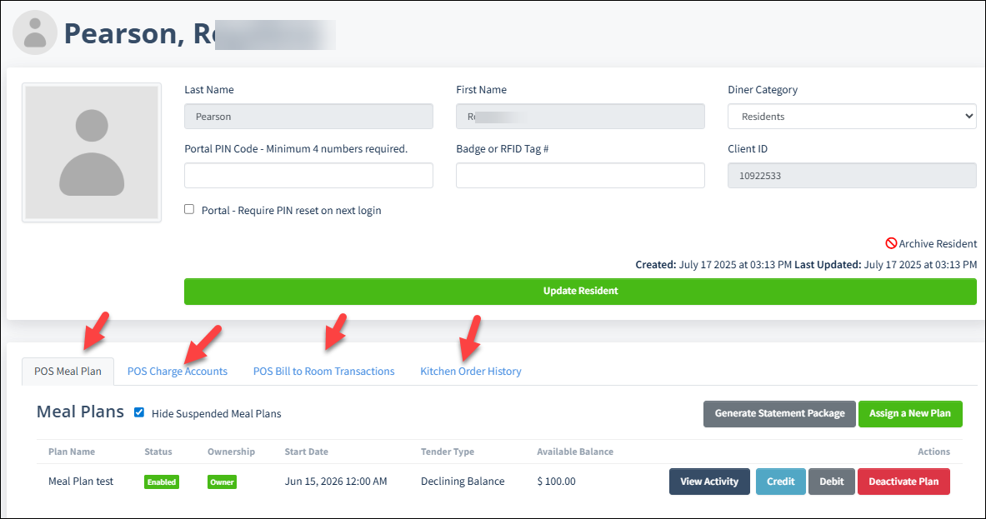Image resolution: width=986 pixels, height=519 pixels.
Task: Click the Credit button for the meal plan
Action: (x=780, y=482)
